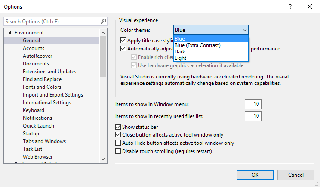This screenshot has width=320, height=187.
Task: Click scroll up arrow in options tree
Action: coord(103,33)
